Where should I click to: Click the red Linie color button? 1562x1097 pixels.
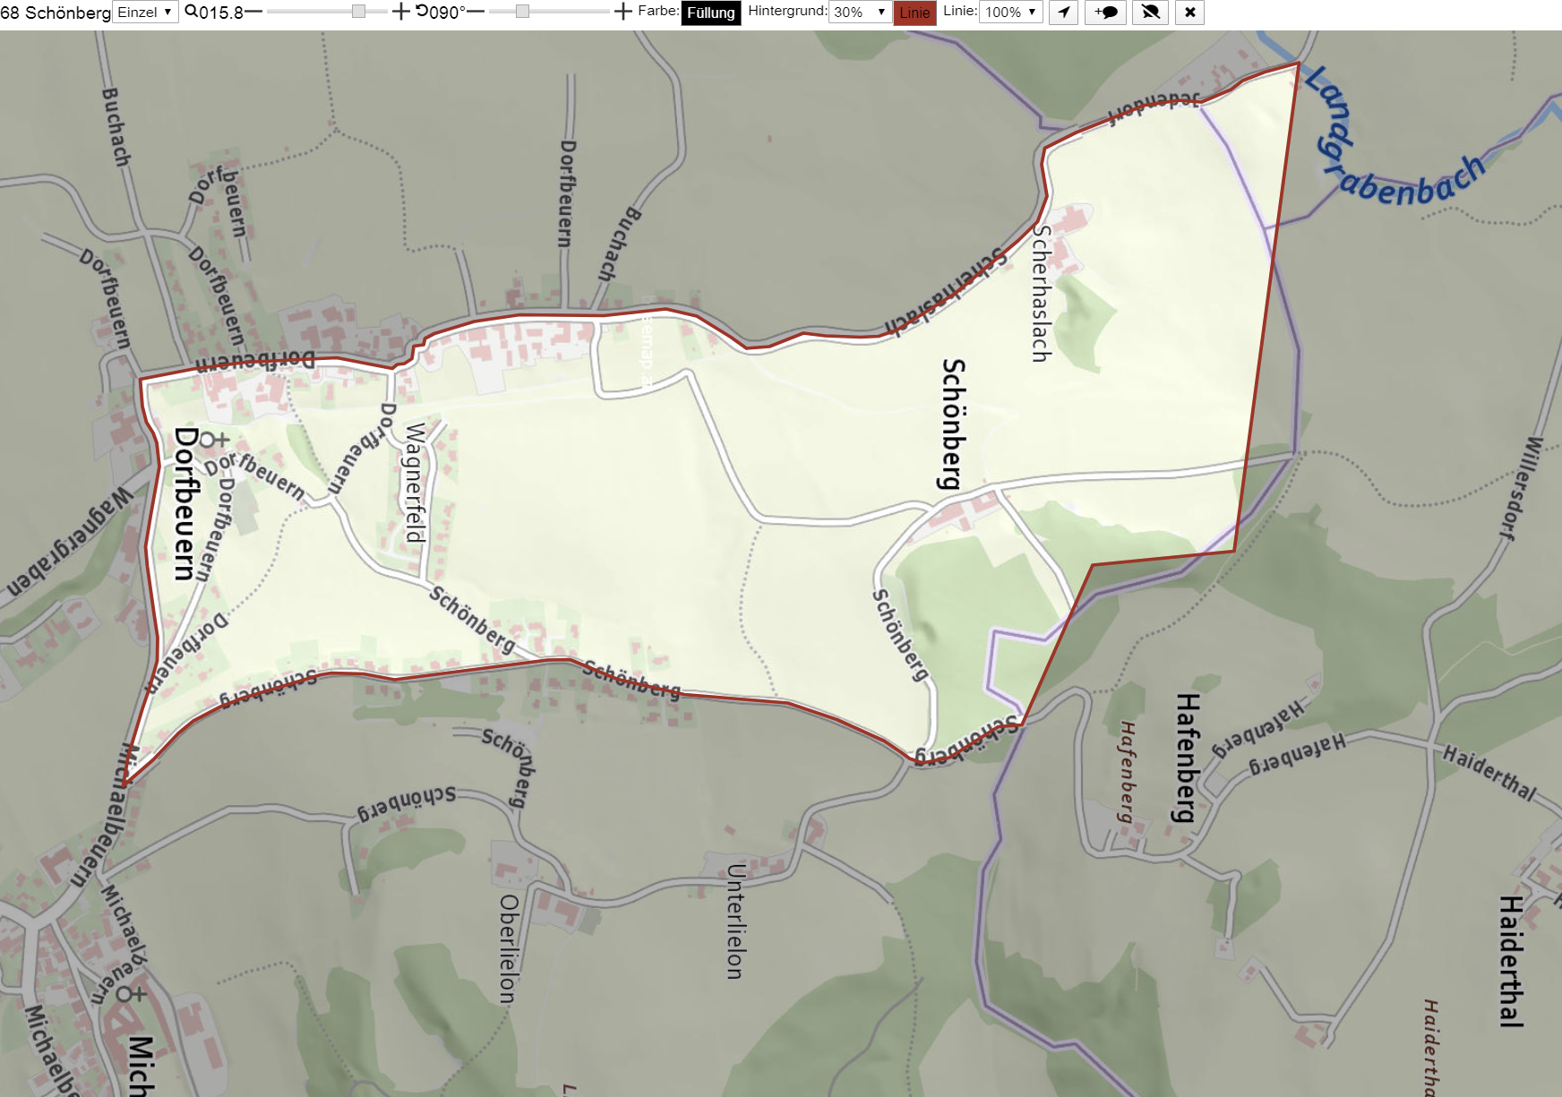914,13
